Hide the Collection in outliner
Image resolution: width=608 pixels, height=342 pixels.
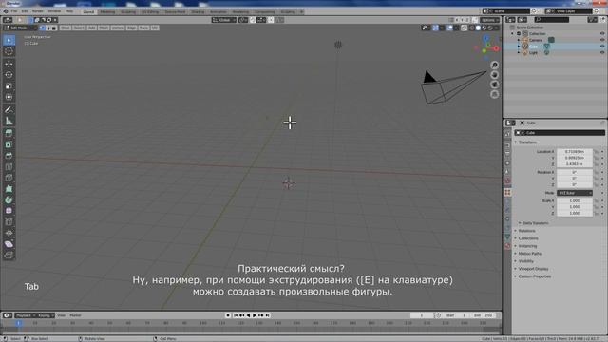pyautogui.click(x=602, y=34)
